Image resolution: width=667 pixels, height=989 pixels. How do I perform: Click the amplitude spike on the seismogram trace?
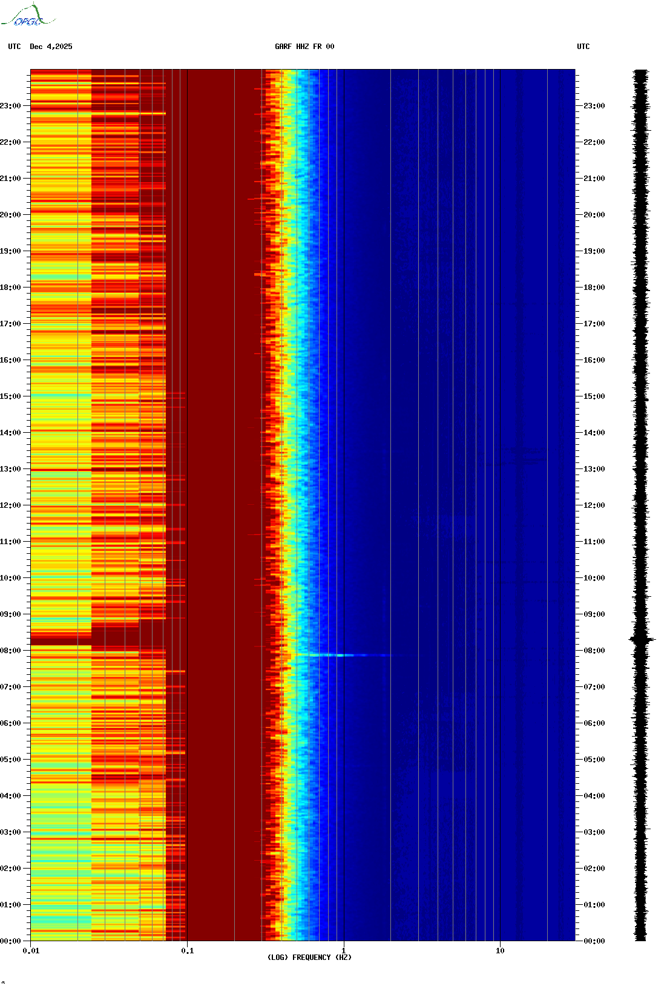pyautogui.click(x=642, y=639)
